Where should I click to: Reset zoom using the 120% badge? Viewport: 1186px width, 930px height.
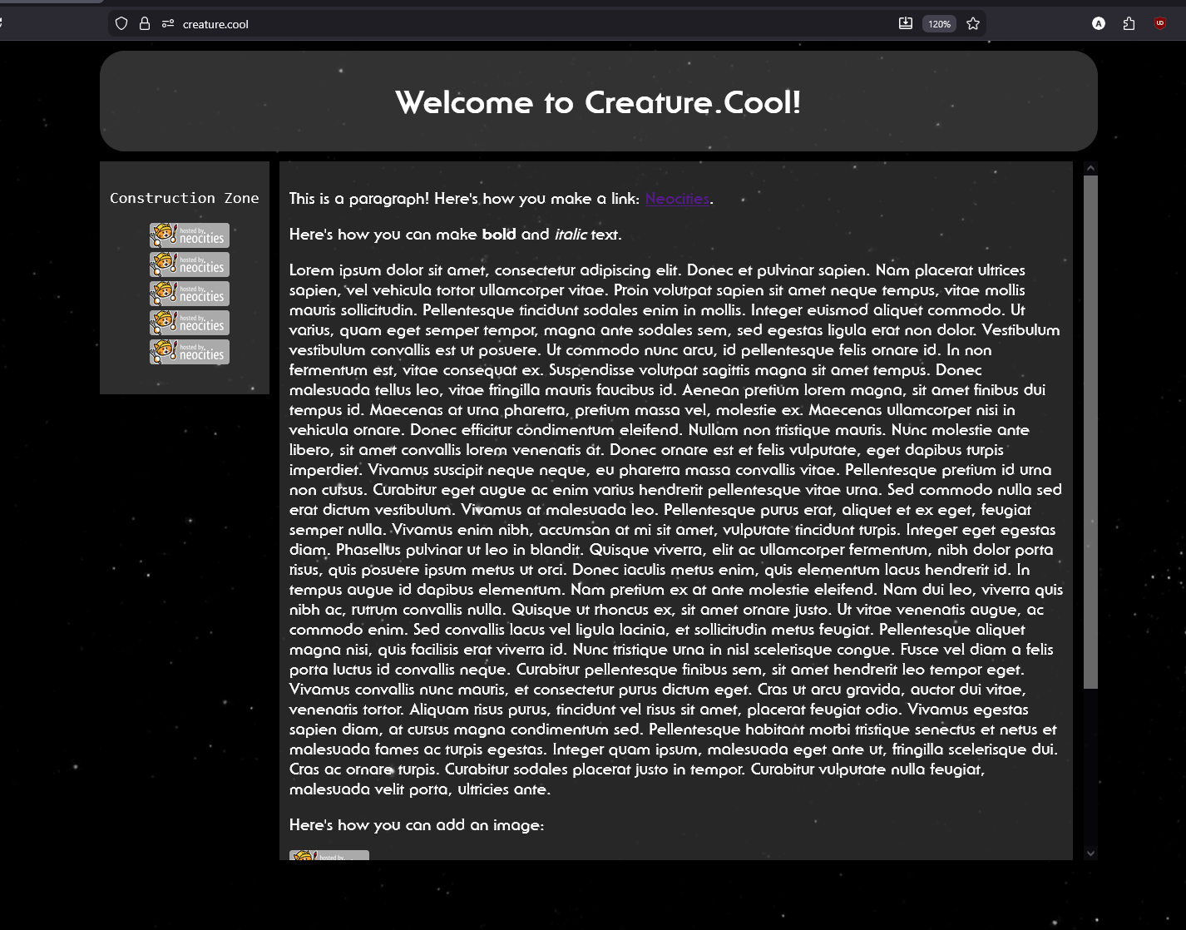(x=939, y=24)
